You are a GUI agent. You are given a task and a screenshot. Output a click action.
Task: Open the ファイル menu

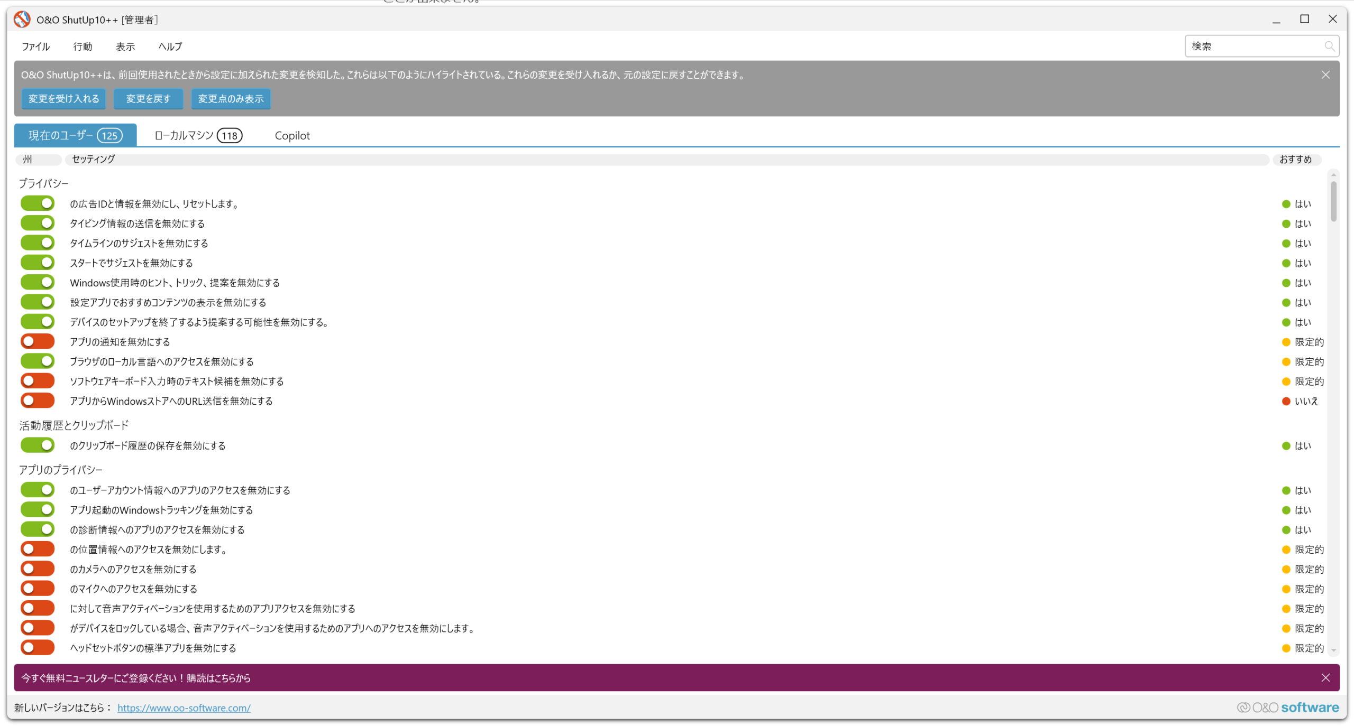(x=35, y=46)
